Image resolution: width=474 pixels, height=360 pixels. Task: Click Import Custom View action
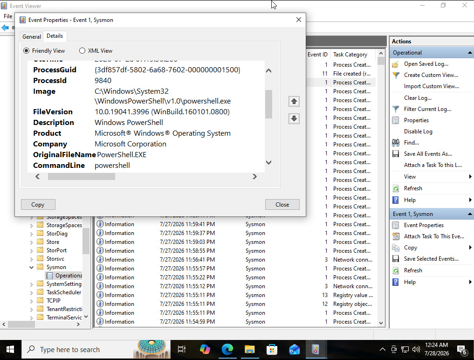tap(432, 87)
